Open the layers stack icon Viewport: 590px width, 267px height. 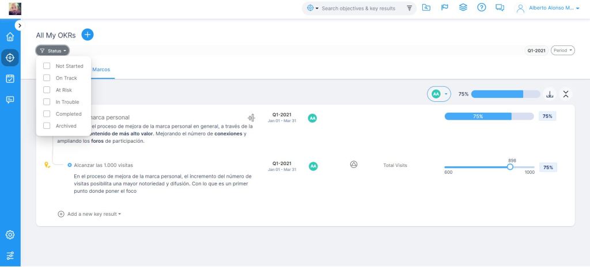click(x=463, y=8)
